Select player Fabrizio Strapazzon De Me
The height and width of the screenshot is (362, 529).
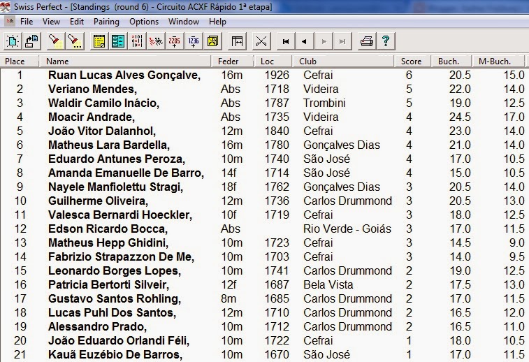(x=121, y=257)
